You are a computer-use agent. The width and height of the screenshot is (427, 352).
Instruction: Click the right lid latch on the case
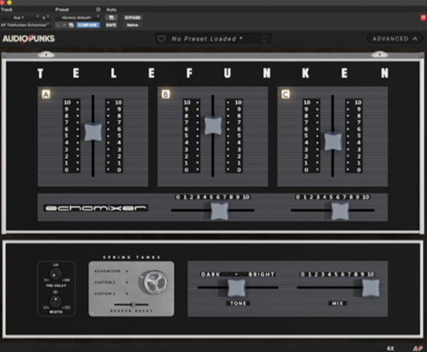(x=379, y=54)
